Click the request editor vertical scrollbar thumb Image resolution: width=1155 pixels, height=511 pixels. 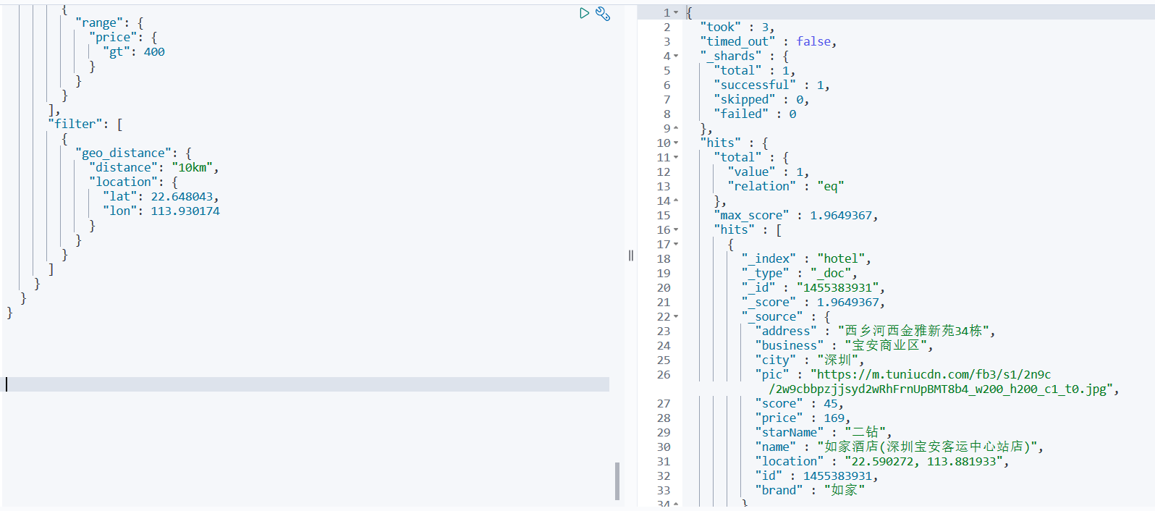click(x=617, y=481)
